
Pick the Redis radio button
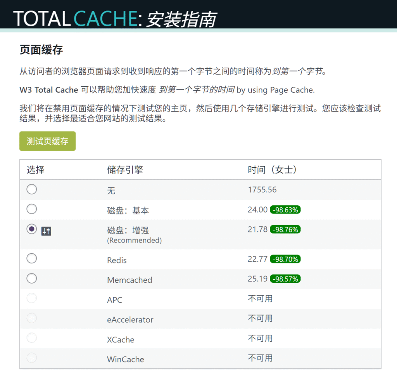[32, 258]
